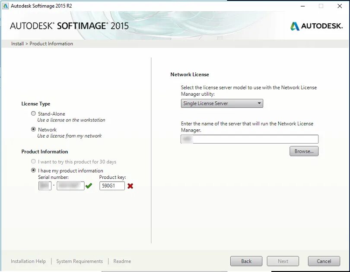350x272 pixels.
Task: Click the server name input field
Action: coord(249,139)
